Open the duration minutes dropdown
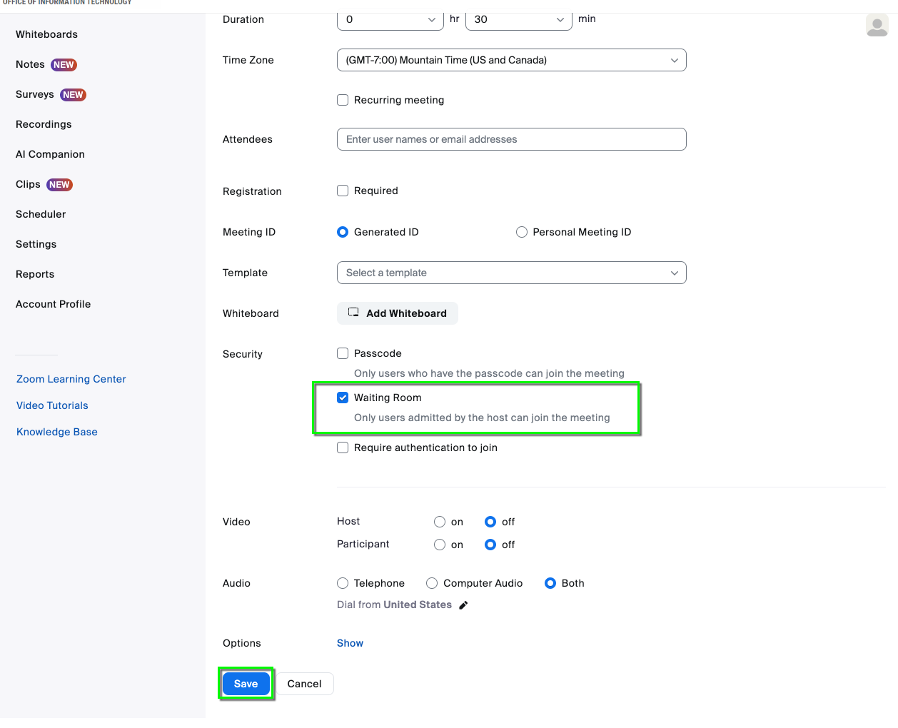898x728 pixels. pyautogui.click(x=518, y=19)
